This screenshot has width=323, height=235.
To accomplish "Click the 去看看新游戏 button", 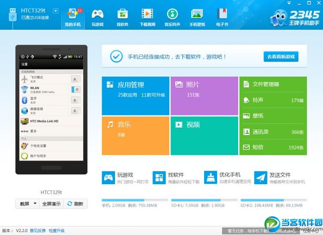I will click(281, 56).
